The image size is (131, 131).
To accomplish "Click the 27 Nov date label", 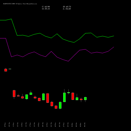I will click(64, 124).
